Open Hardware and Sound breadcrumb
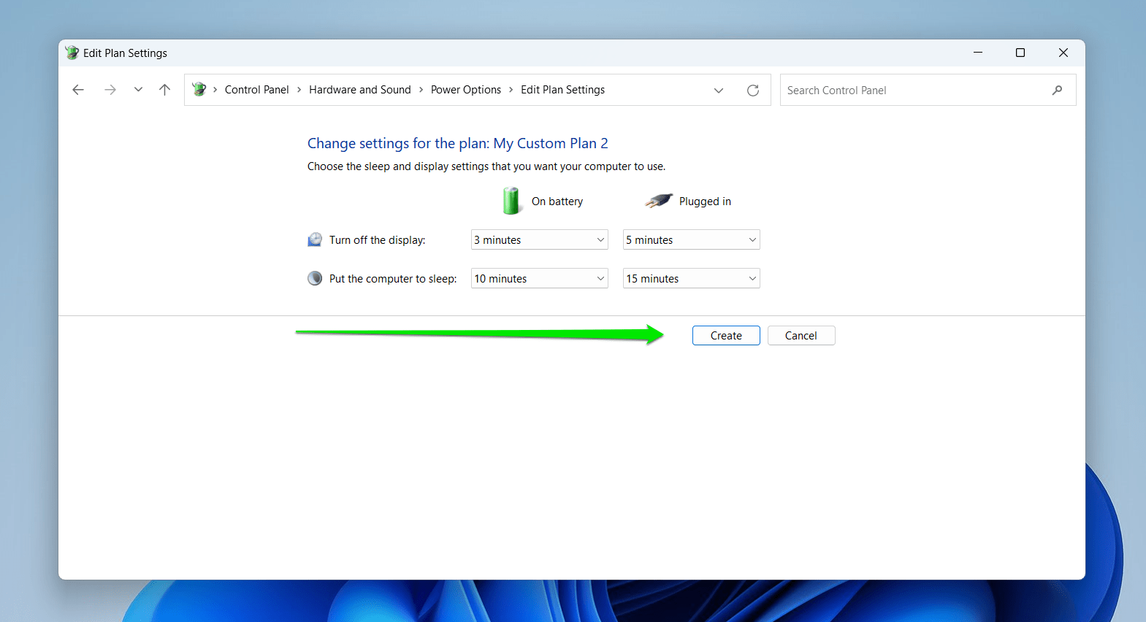Screen dimensions: 1146x622 (360, 90)
